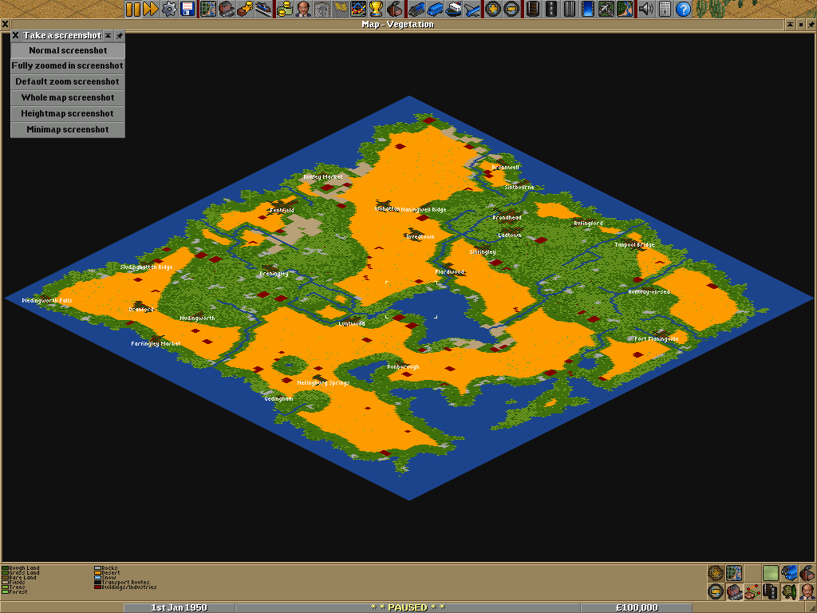Open tramway construction tool

[568, 9]
